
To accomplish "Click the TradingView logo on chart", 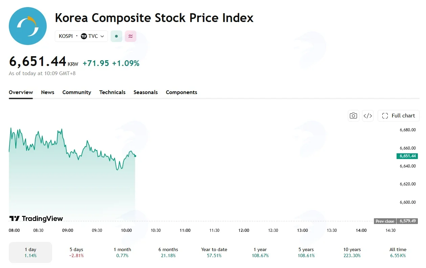I will 36,219.
